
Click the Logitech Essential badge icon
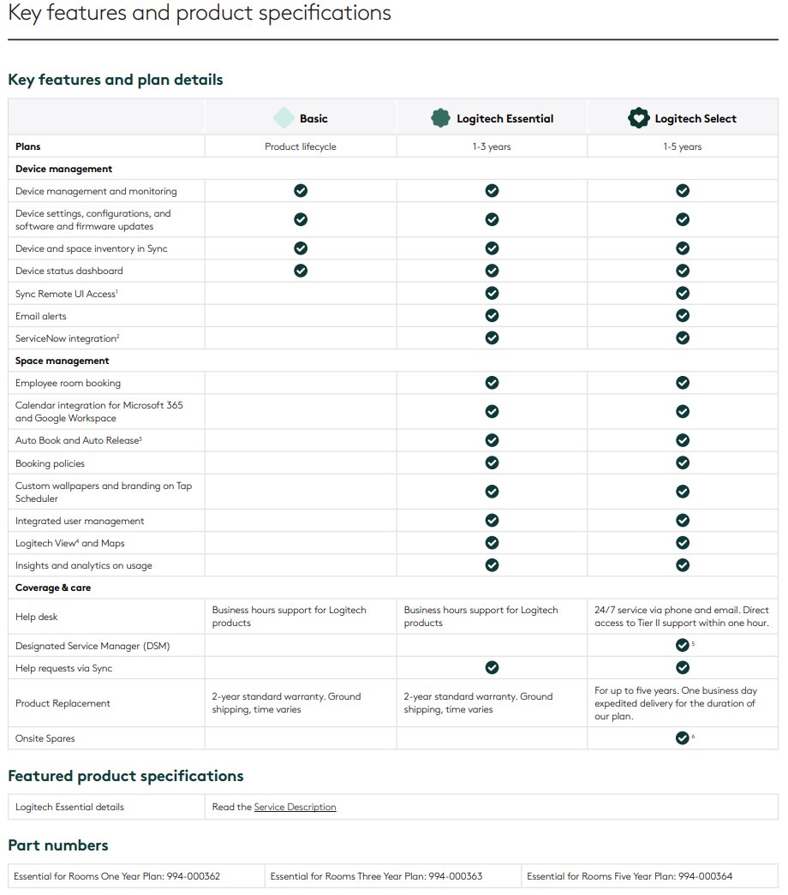click(x=440, y=118)
